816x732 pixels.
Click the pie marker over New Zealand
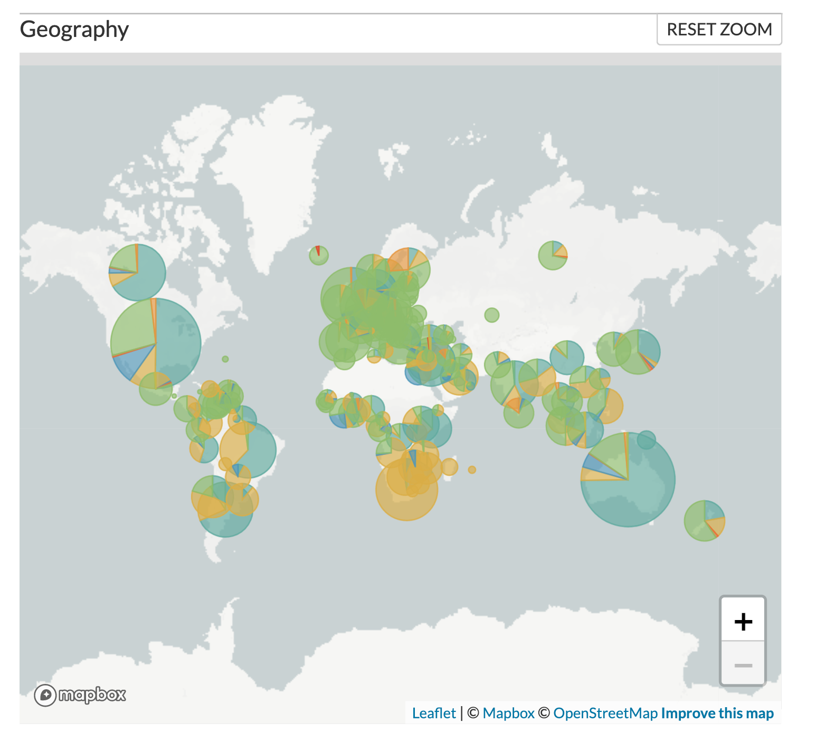704,521
